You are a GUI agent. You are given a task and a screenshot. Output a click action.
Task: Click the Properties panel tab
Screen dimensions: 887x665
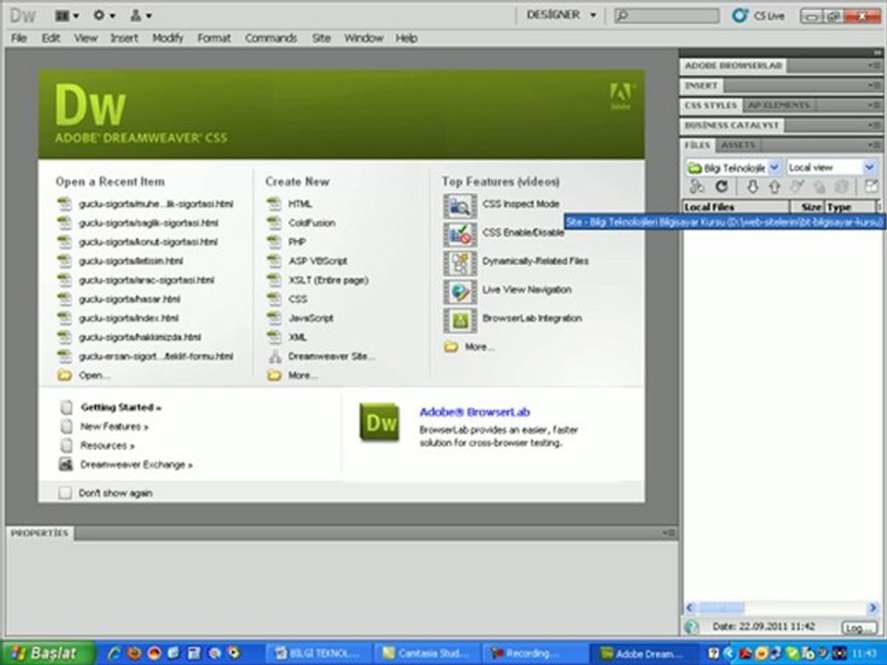pos(40,533)
